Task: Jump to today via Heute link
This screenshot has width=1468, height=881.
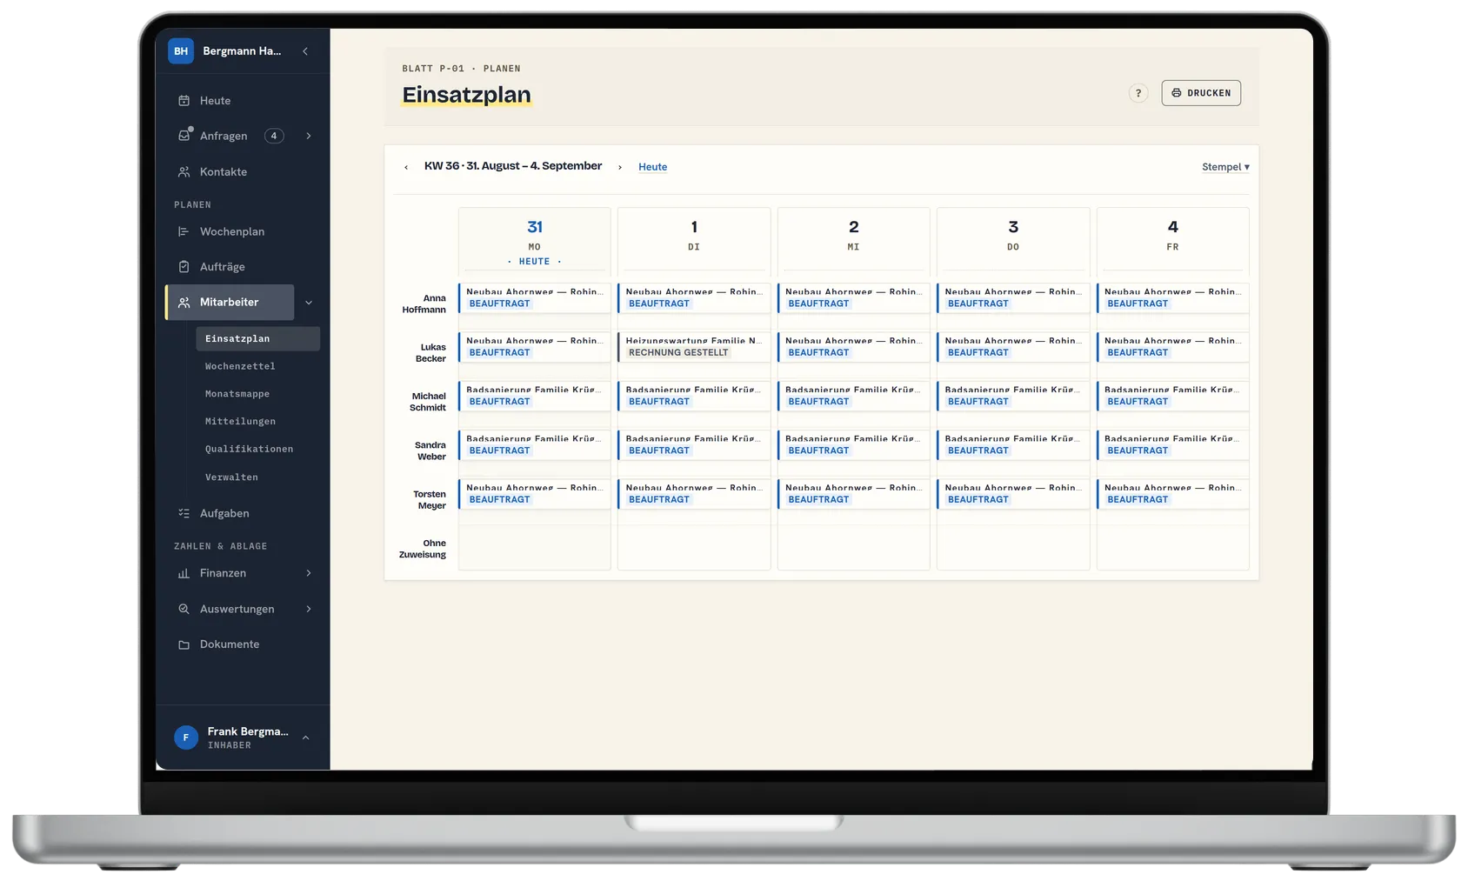Action: pos(652,167)
